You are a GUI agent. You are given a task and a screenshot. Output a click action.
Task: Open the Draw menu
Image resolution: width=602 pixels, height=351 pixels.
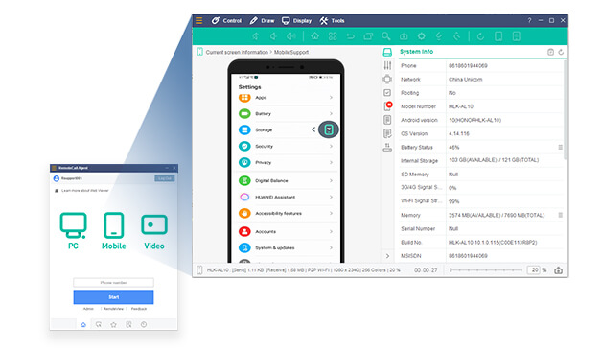coord(262,21)
